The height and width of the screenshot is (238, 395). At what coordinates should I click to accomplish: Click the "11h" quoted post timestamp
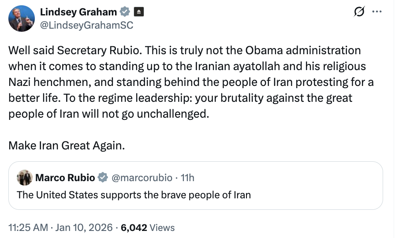pyautogui.click(x=187, y=178)
